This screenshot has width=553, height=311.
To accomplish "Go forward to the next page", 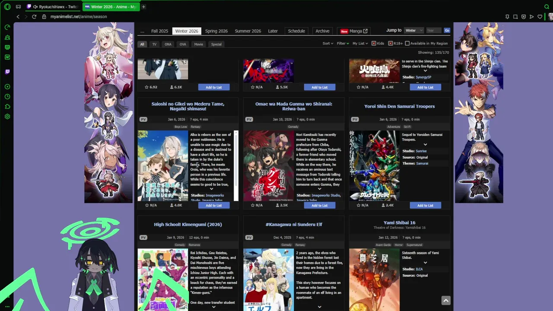I will (26, 16).
